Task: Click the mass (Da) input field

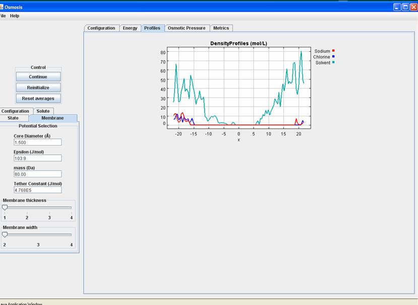Action: click(37, 174)
